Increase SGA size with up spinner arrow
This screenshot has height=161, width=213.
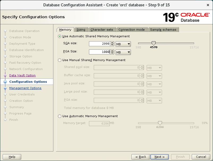[x=112, y=43]
